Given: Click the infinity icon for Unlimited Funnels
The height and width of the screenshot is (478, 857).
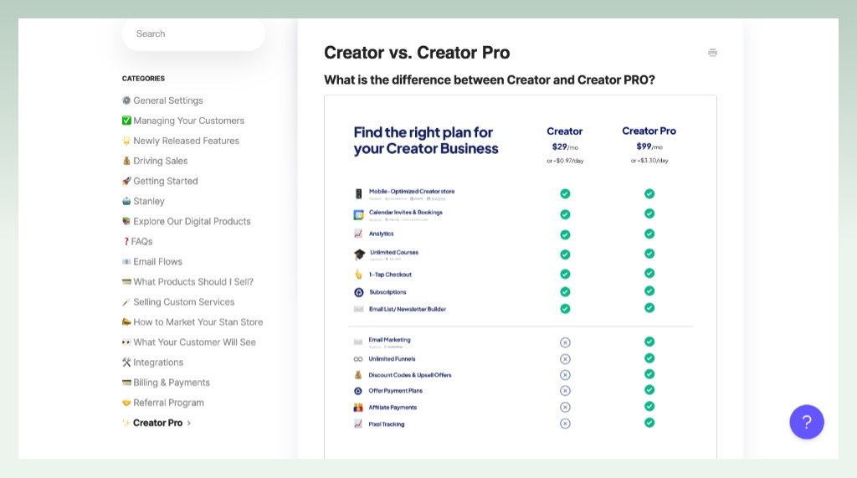Looking at the screenshot, I should tap(358, 359).
